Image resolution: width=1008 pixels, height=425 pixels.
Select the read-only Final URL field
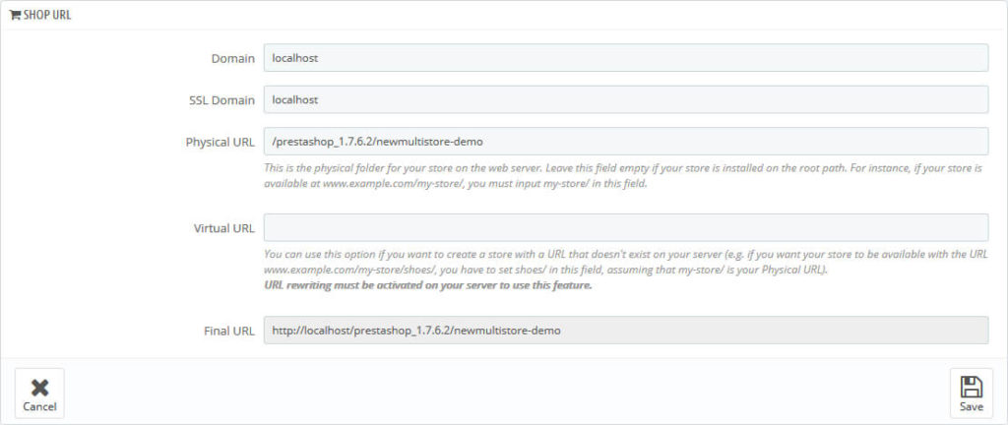coord(625,331)
